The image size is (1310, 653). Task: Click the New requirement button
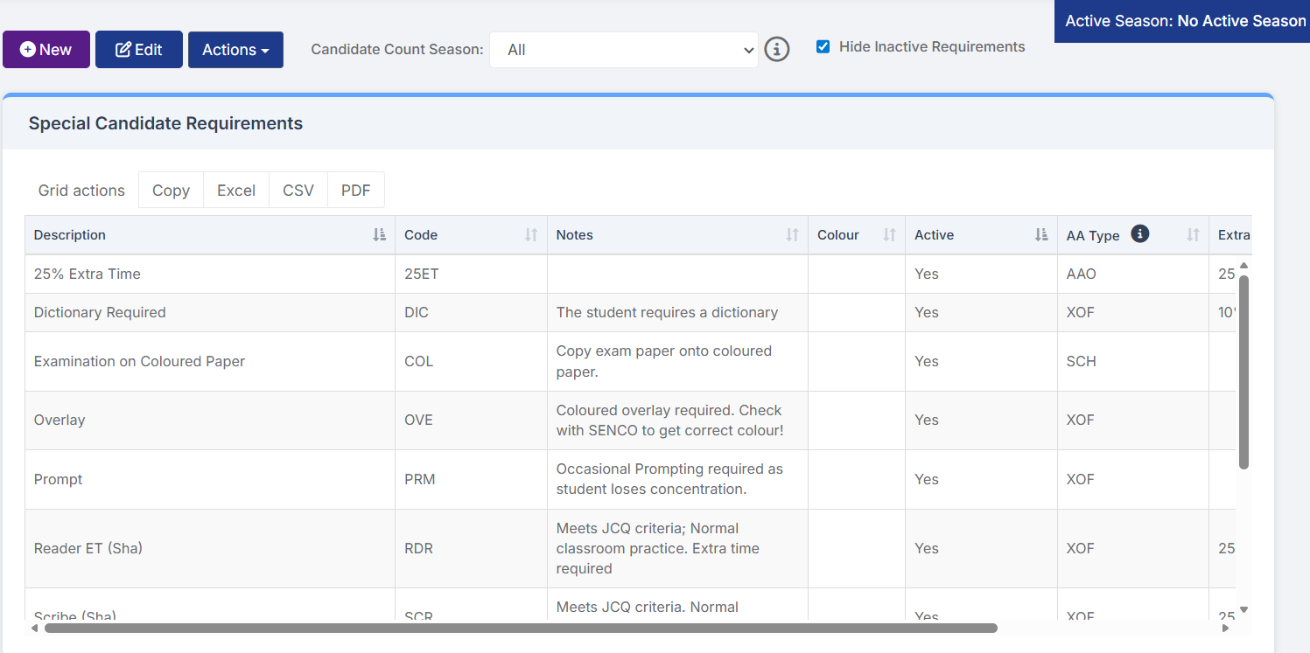coord(46,50)
